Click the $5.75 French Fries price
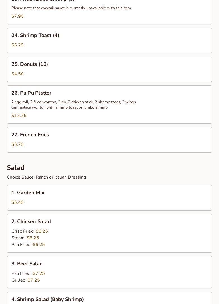Viewport: 219px width, 304px height. [18, 144]
